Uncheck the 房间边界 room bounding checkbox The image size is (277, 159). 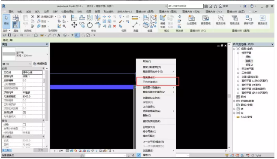(24, 113)
